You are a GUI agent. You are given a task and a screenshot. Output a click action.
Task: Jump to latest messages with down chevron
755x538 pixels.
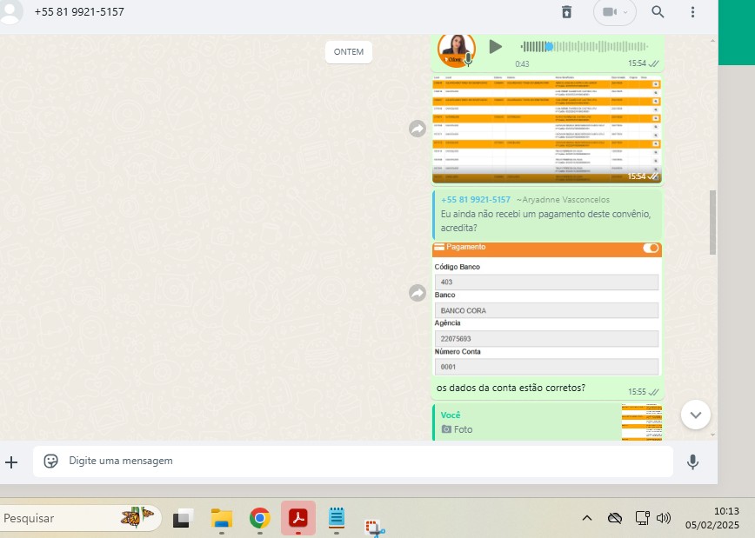[695, 415]
